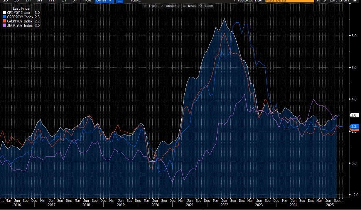Screen dimensions: 361x210
Task: Switch to the 1M time range
Action: pos(28,1)
